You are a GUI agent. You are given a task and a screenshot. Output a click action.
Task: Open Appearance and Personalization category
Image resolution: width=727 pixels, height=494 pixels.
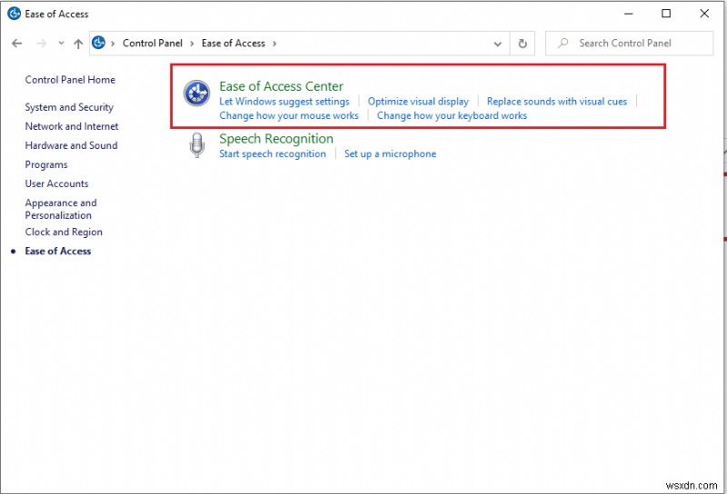(61, 209)
